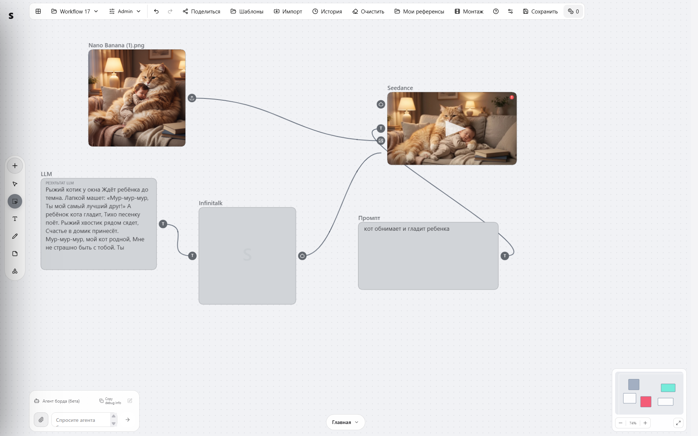This screenshot has width=698, height=436.
Task: Select the pencil draw tool
Action: pyautogui.click(x=15, y=236)
